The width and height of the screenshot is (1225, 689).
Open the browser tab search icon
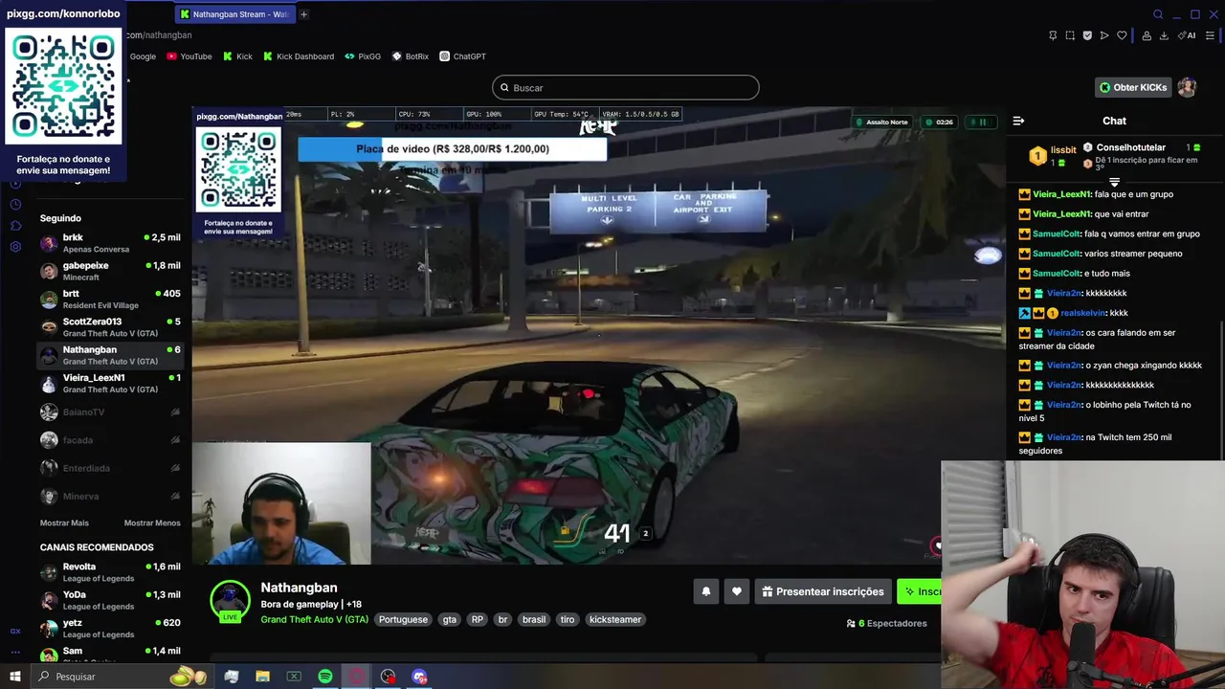(x=1158, y=14)
